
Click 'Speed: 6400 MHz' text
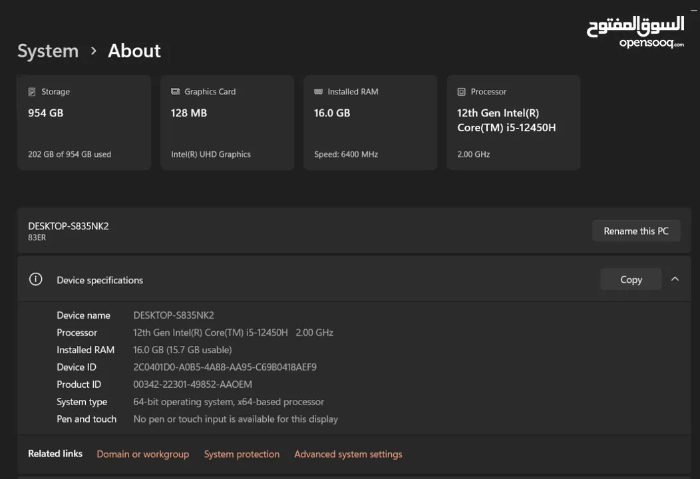[346, 154]
